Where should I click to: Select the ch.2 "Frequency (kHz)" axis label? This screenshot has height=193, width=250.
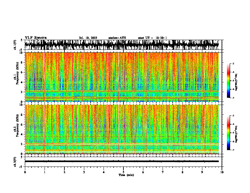tap(18, 126)
